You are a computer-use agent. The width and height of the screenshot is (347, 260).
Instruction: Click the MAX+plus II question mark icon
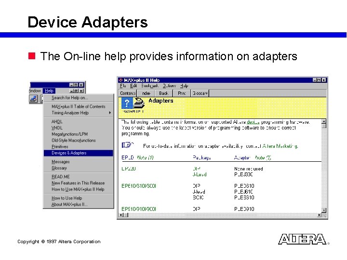tap(127, 103)
